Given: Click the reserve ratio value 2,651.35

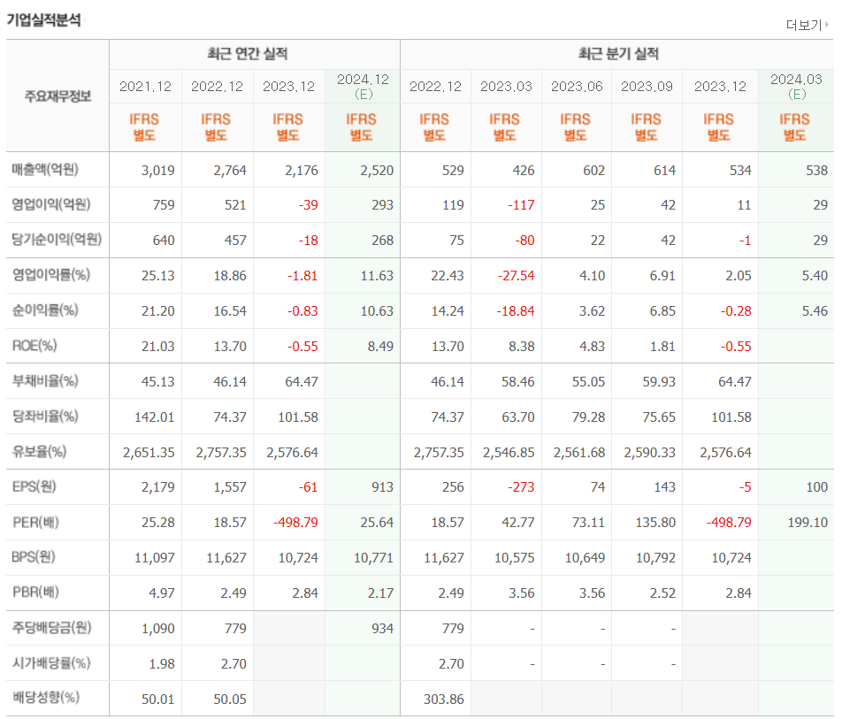Looking at the screenshot, I should [x=149, y=453].
